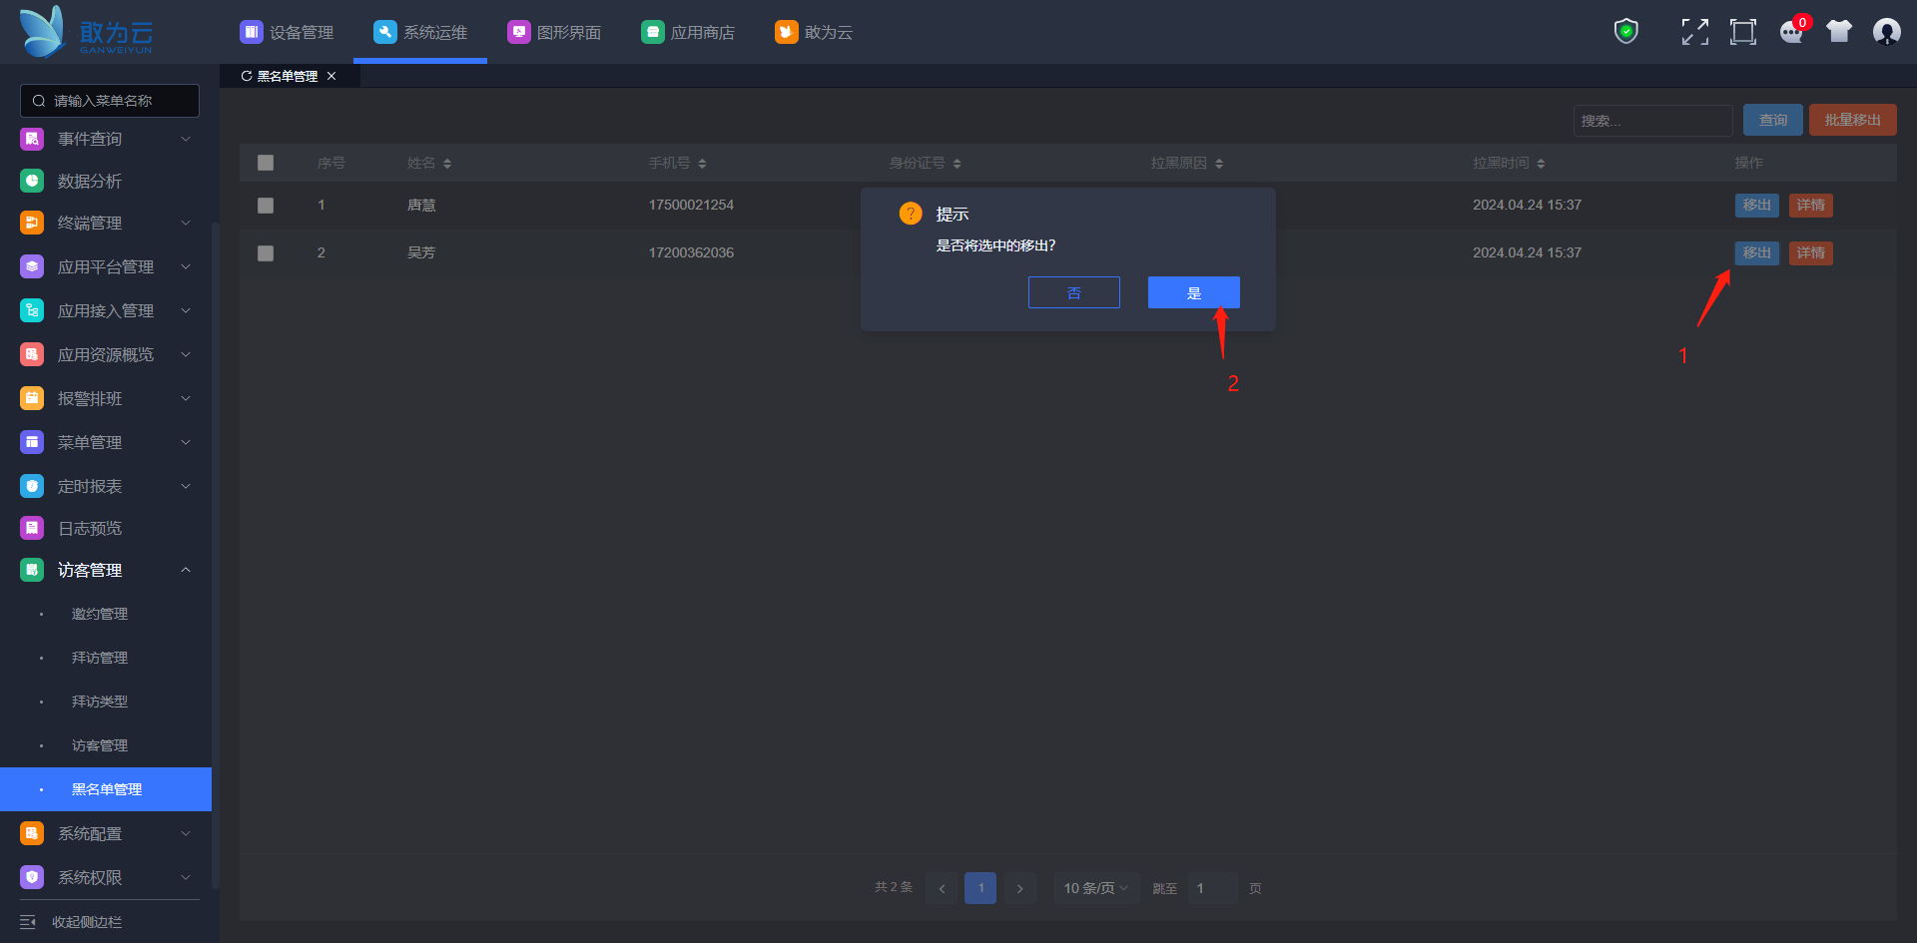Viewport: 1917px width, 943px height.
Task: Click the 数据分析 sidebar icon
Action: tap(32, 181)
